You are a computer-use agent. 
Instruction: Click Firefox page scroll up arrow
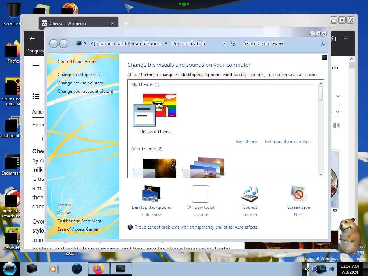pyautogui.click(x=351, y=59)
